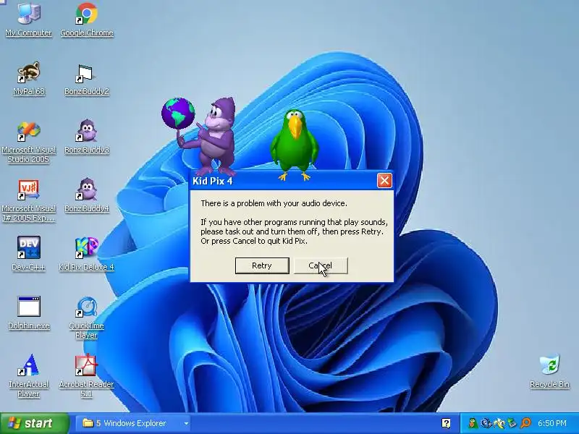
Task: Click the 6:50 PM taskbar clock
Action: click(552, 423)
